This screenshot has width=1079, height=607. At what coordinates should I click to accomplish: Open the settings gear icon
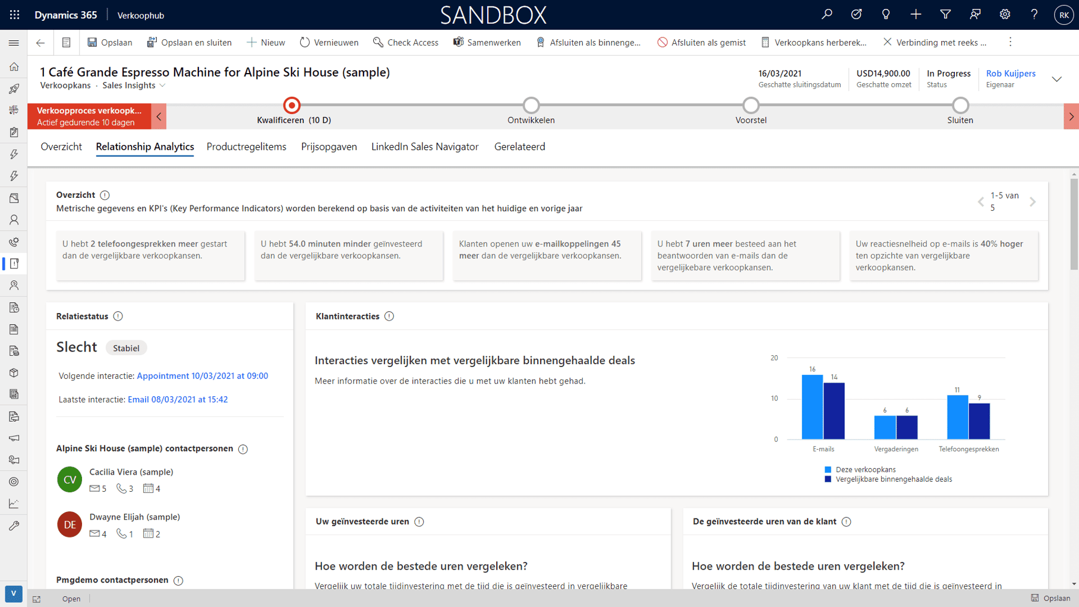[1005, 15]
